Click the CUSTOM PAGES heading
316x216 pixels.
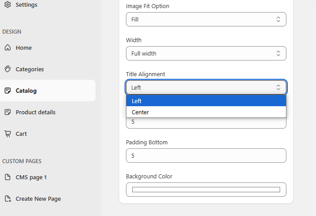click(22, 161)
